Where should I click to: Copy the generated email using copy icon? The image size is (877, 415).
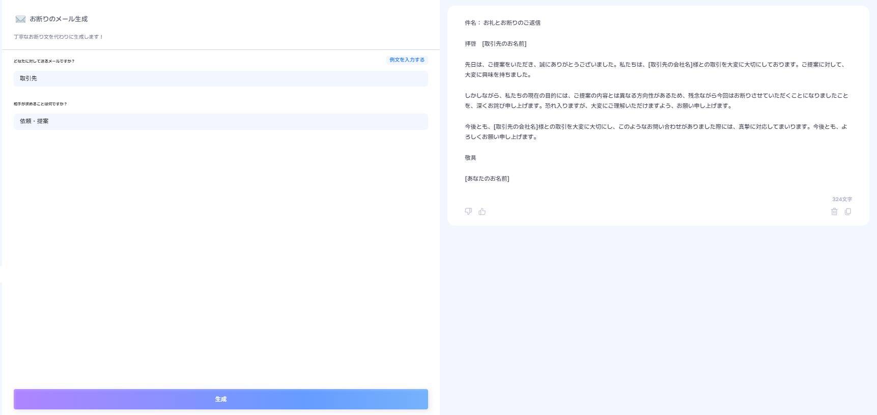click(848, 211)
